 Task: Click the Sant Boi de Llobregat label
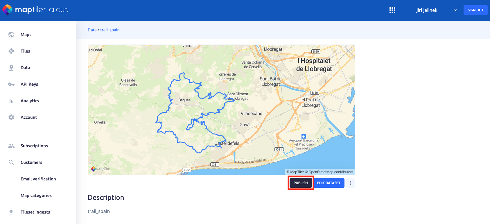point(271,82)
